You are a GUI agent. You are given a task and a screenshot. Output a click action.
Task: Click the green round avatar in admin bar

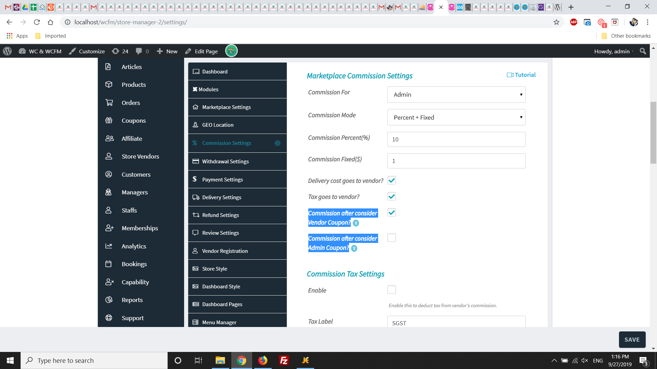pyautogui.click(x=231, y=51)
